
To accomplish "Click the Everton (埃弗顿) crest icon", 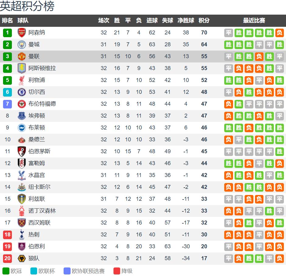I will tap(22, 116).
